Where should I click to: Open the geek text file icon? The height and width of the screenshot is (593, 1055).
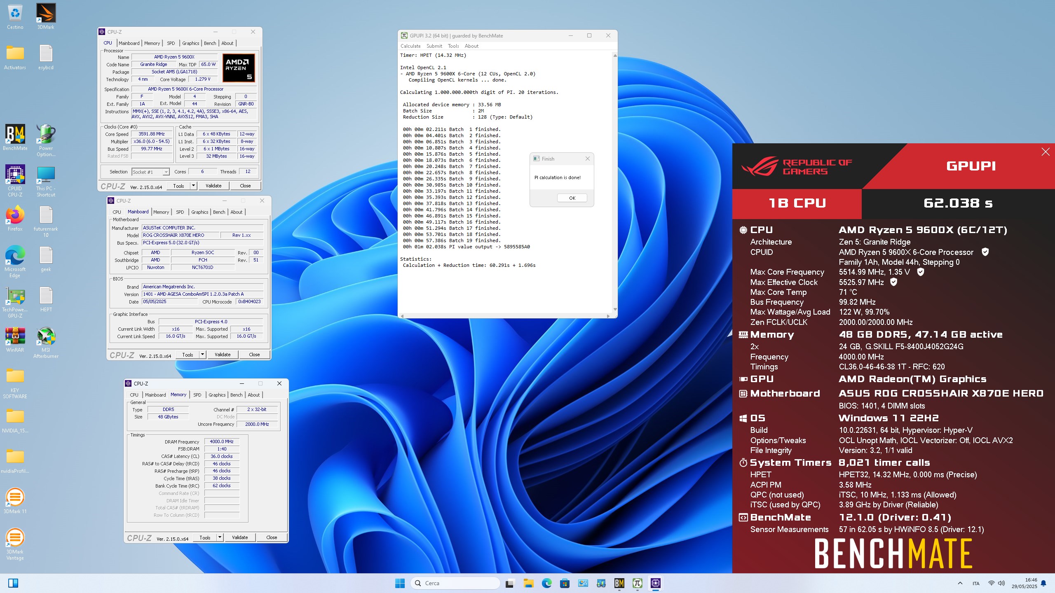[x=46, y=259]
